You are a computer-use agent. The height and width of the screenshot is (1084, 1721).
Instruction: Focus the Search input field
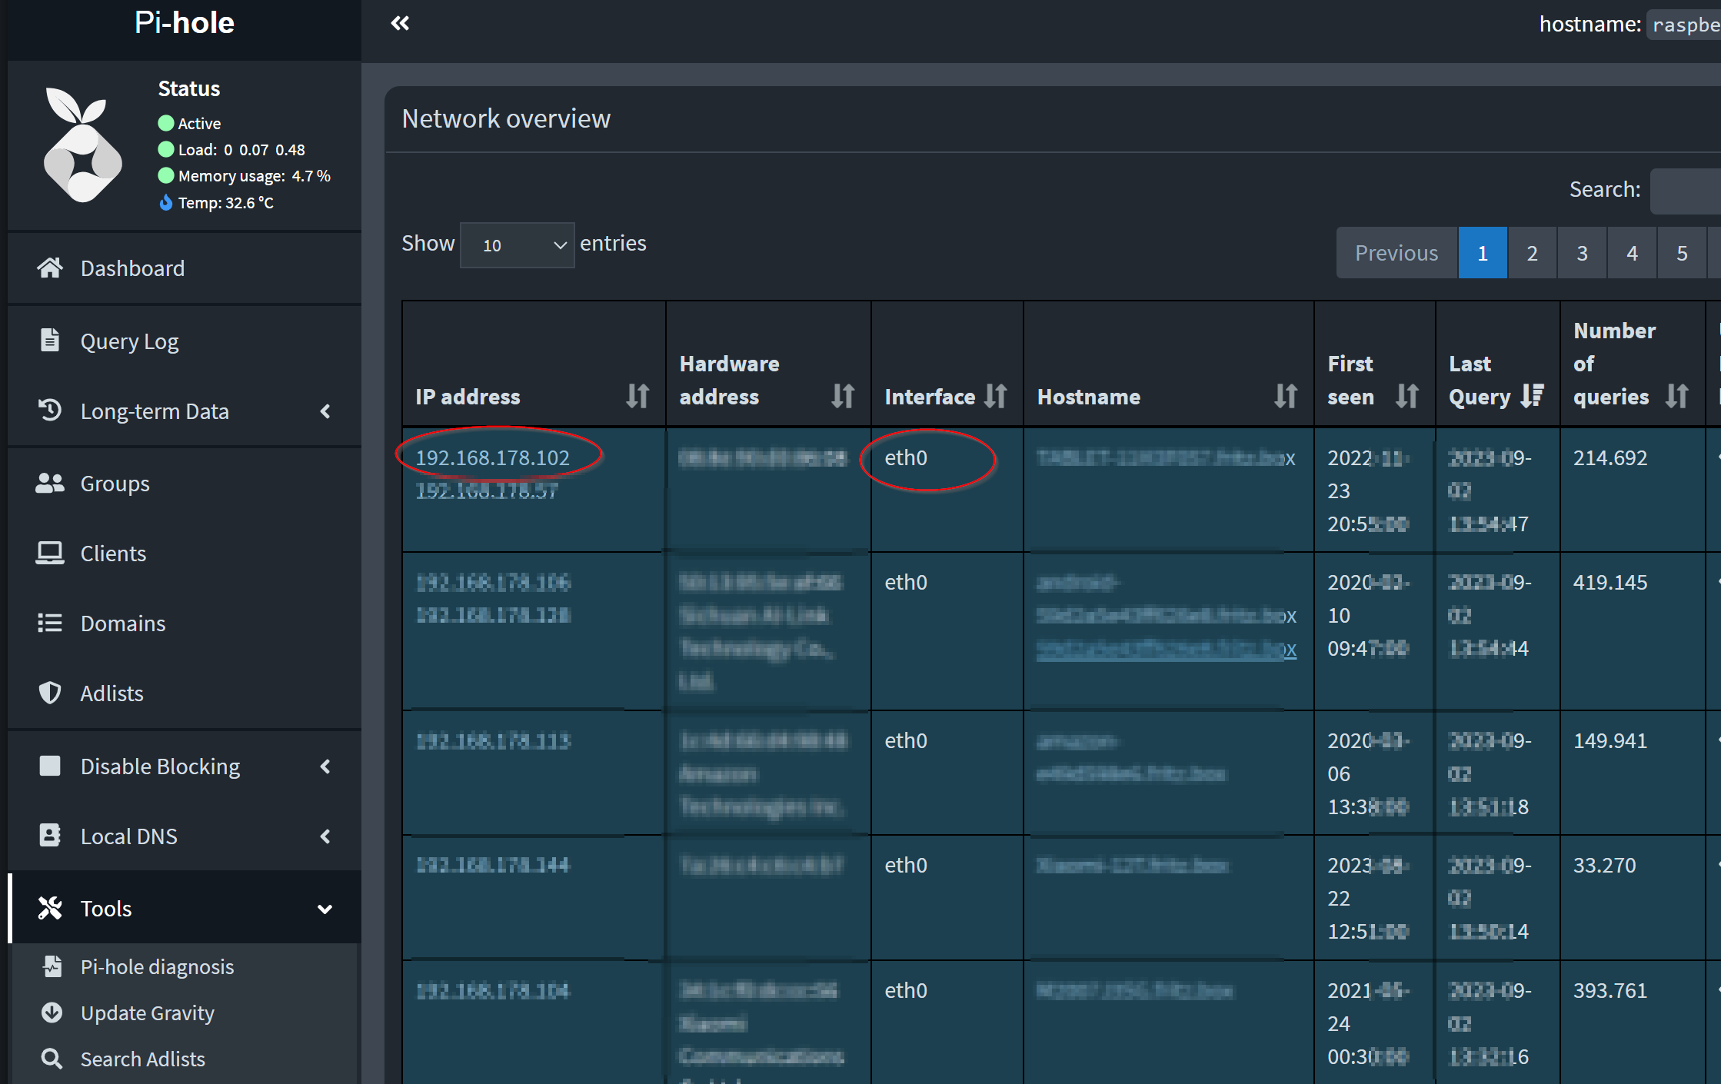pyautogui.click(x=1686, y=190)
